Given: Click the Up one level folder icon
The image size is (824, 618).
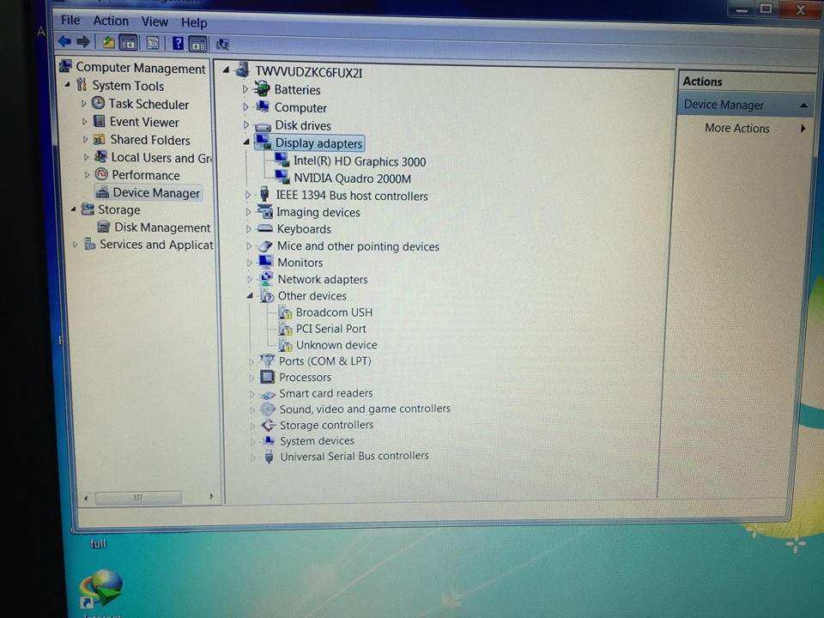Looking at the screenshot, I should point(108,42).
